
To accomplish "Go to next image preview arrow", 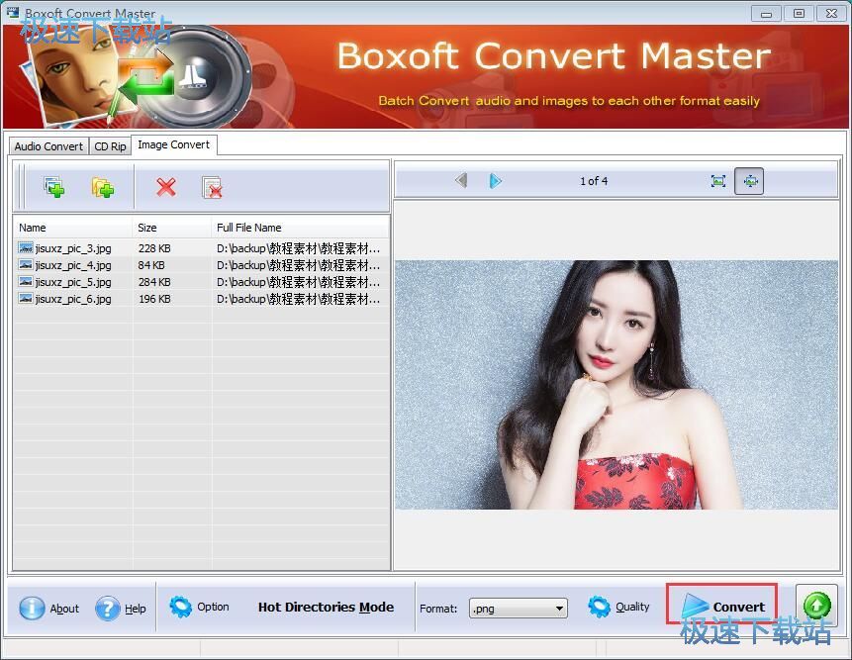I will click(495, 181).
